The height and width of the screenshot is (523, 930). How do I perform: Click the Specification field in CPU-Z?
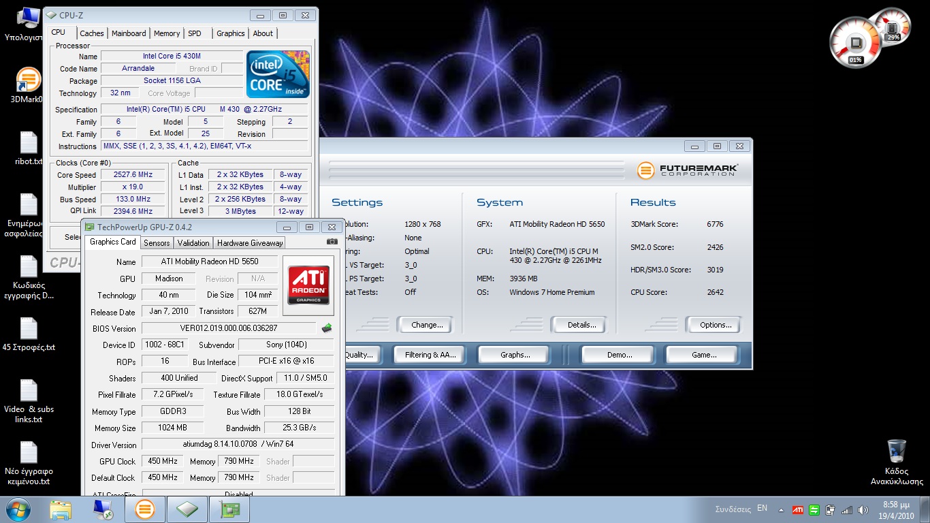204,109
